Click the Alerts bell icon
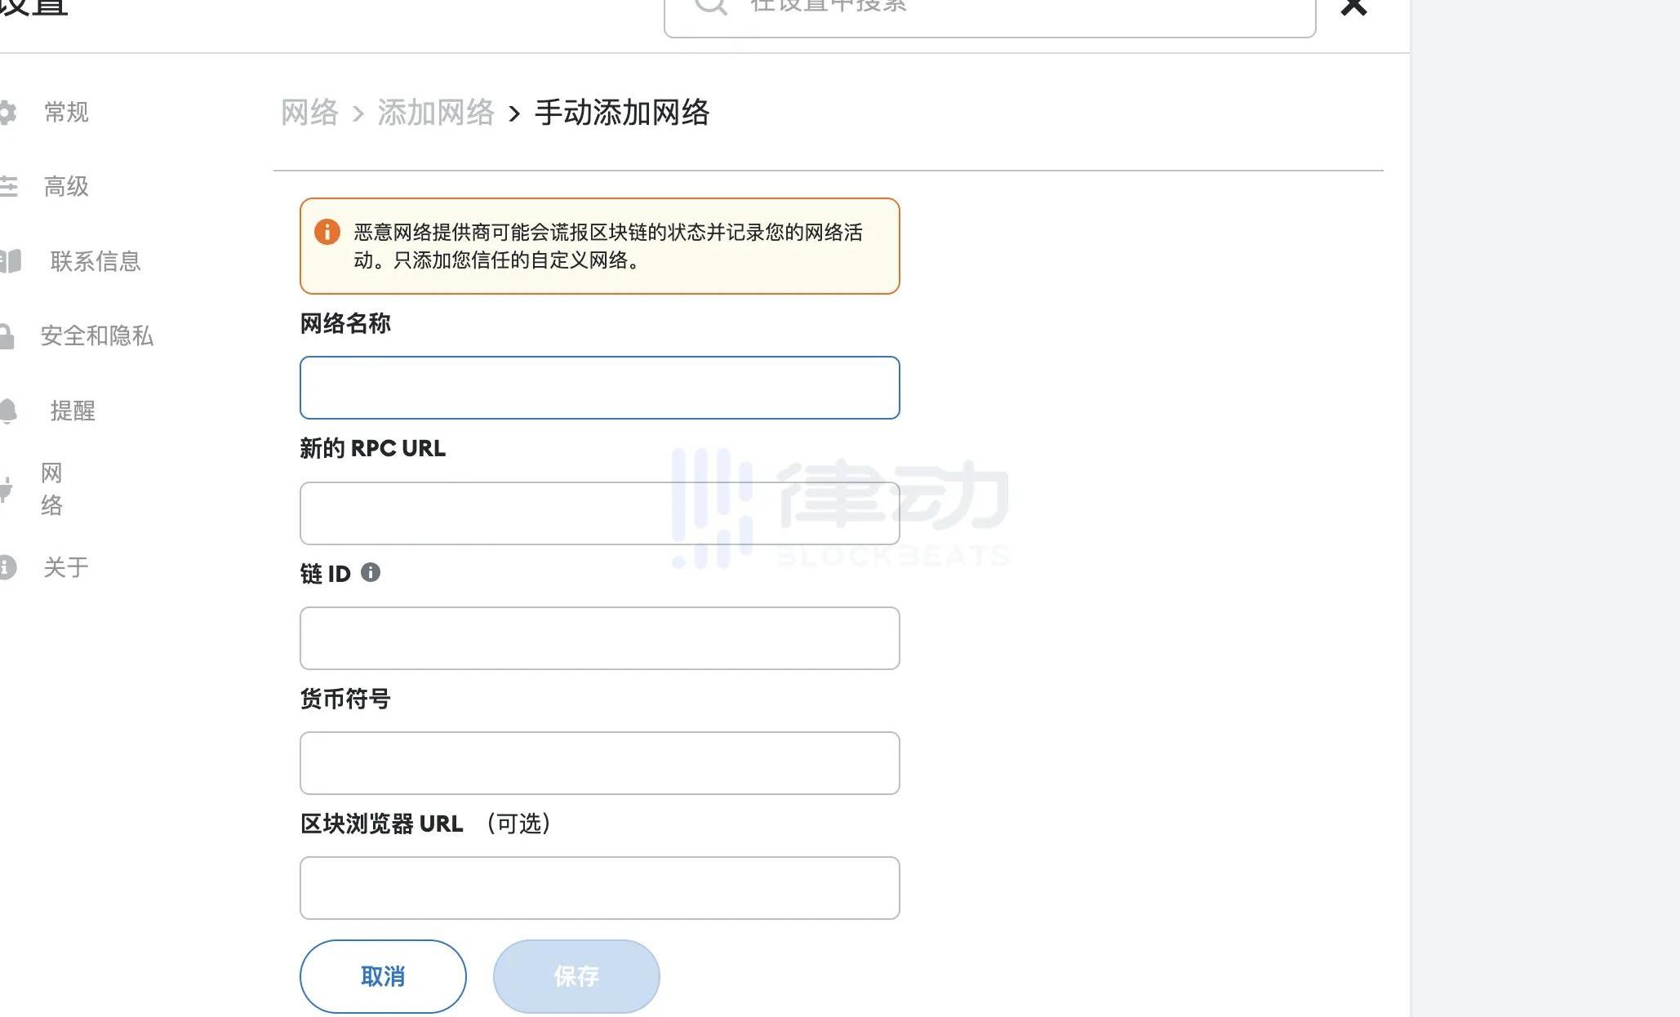1680x1017 pixels. (x=8, y=411)
